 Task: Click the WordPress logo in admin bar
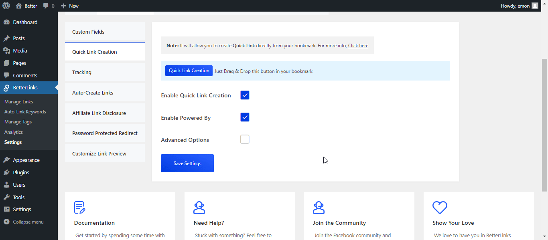6,6
